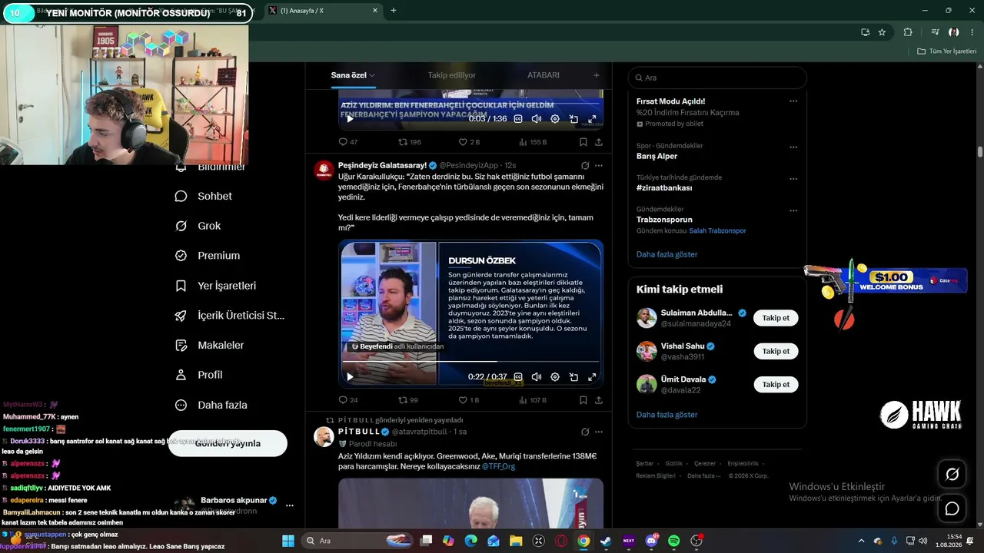
Task: Click the X search box
Action: pos(717,78)
